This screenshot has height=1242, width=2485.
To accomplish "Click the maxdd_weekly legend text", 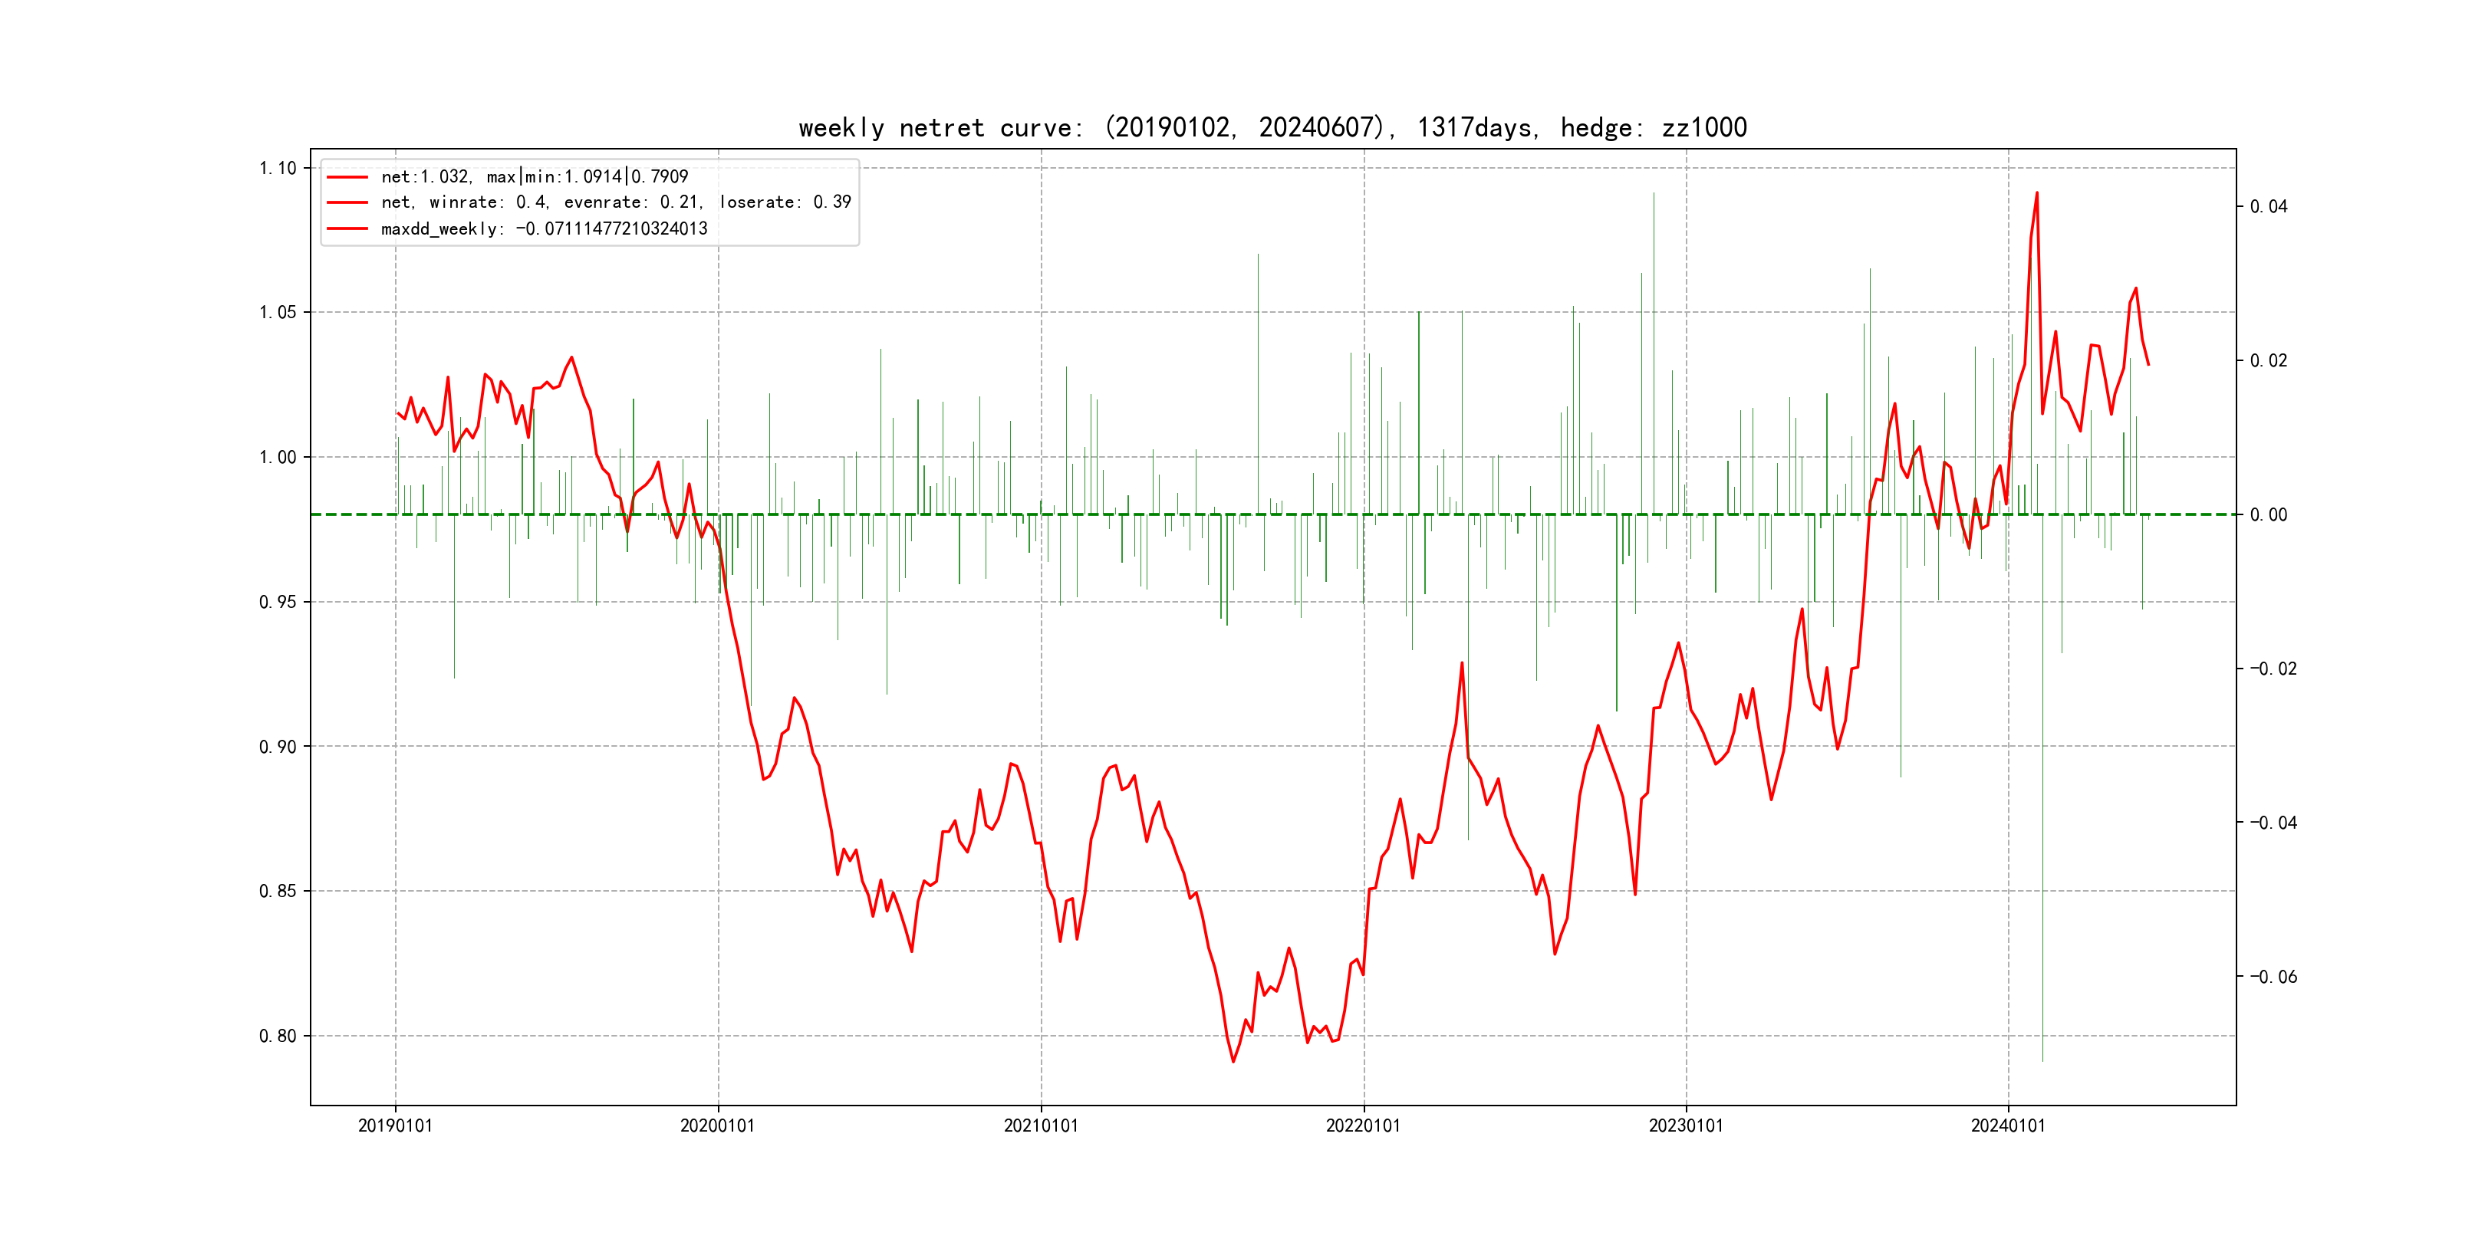I will point(544,228).
